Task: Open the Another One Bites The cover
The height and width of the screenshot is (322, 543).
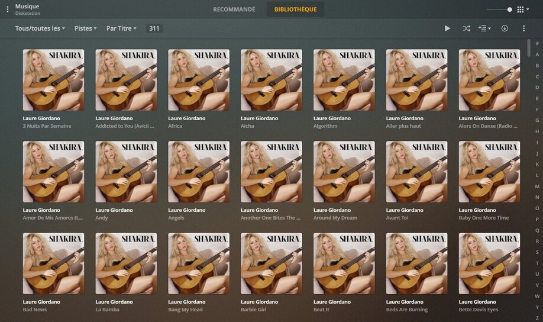Action: click(271, 172)
